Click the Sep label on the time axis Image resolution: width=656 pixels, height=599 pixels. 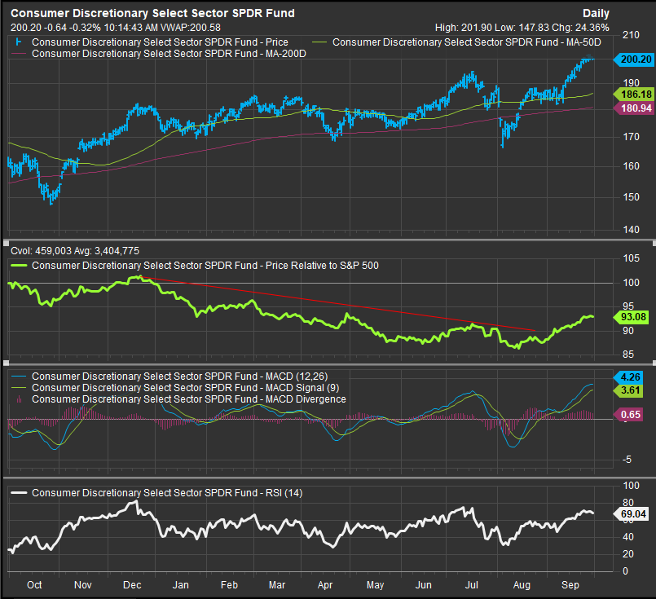[570, 585]
